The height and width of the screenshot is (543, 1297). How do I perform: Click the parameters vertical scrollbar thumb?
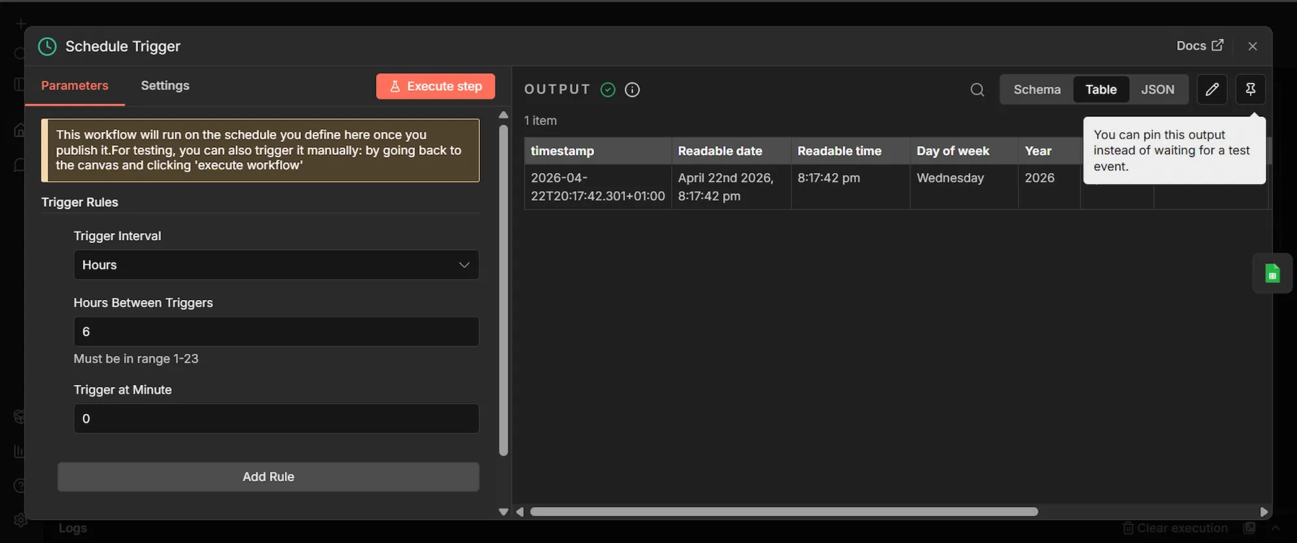click(x=503, y=290)
